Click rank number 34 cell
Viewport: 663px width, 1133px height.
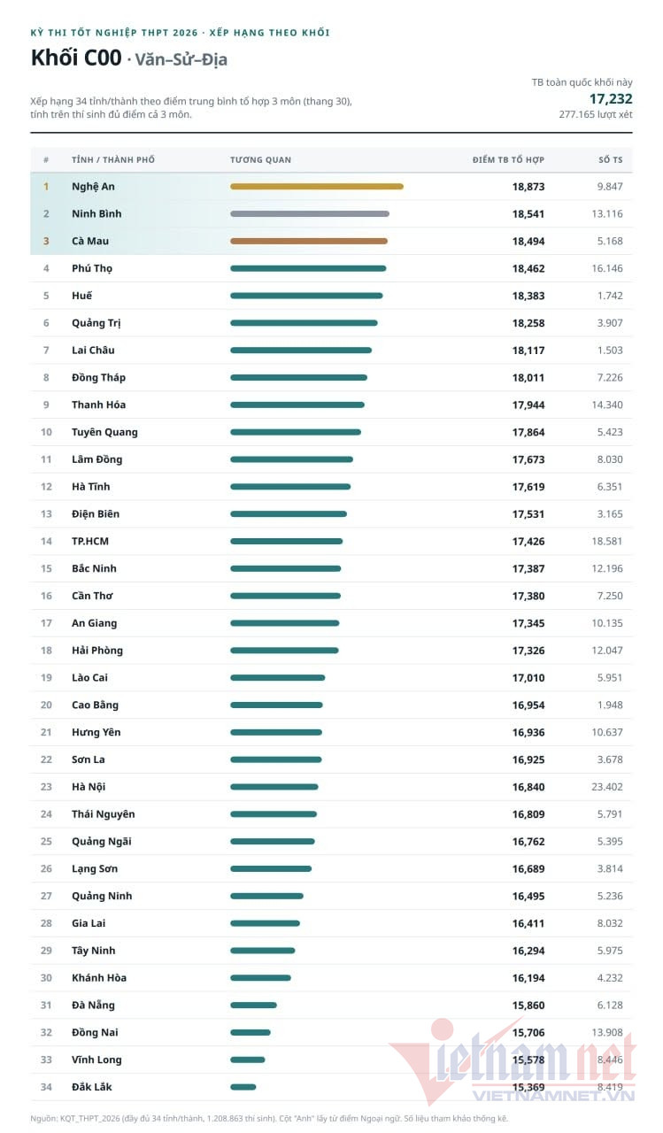46,1087
